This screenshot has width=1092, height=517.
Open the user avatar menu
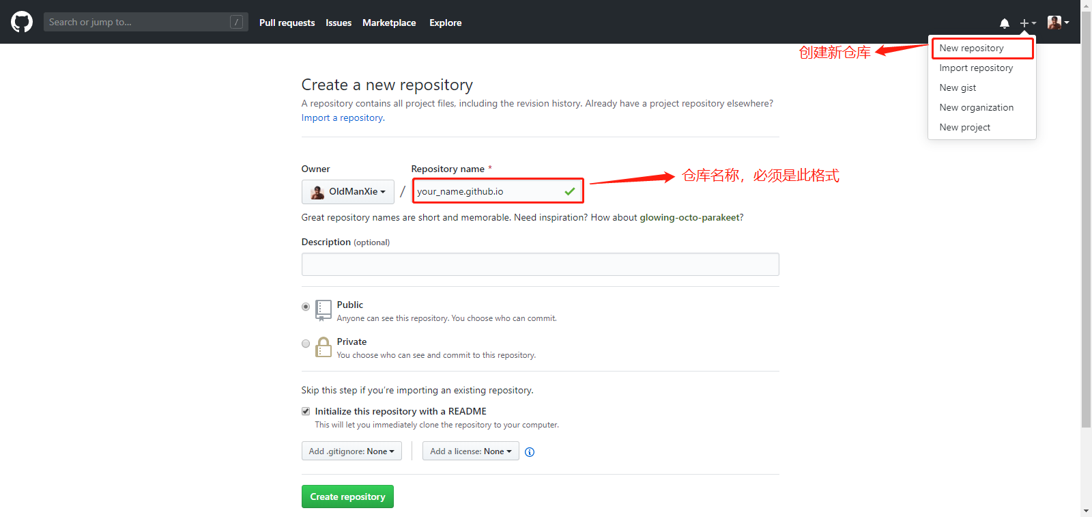(1059, 23)
